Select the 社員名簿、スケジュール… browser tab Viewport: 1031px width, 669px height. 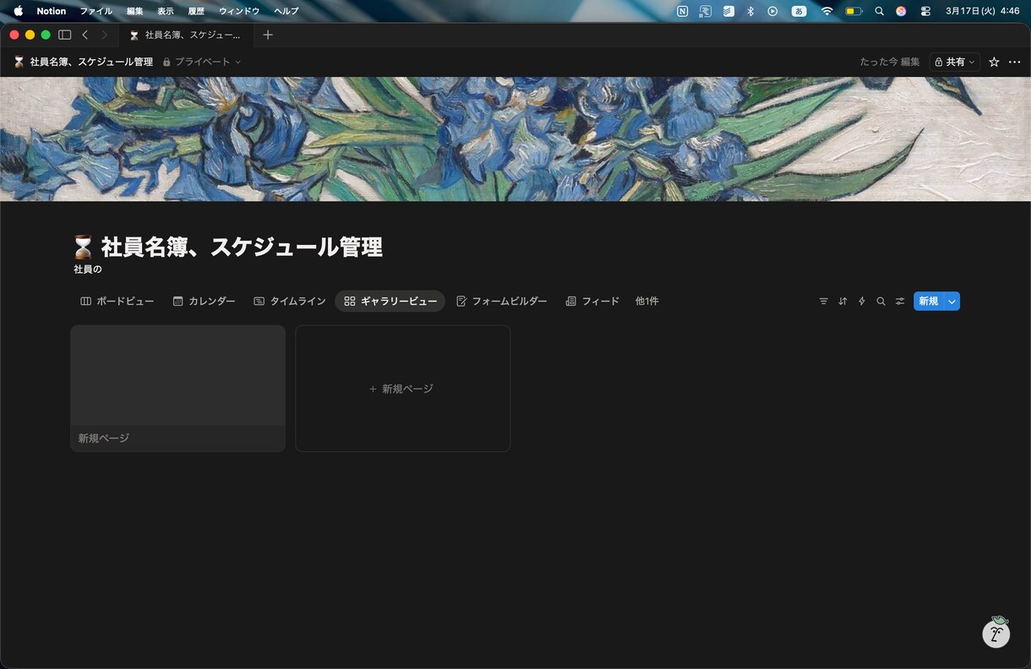tap(186, 35)
